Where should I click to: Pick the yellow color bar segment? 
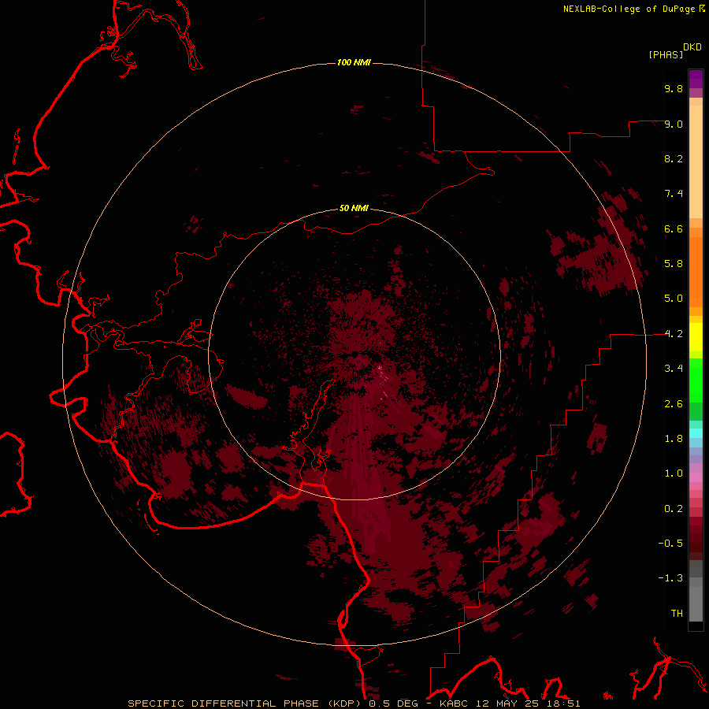click(x=696, y=337)
